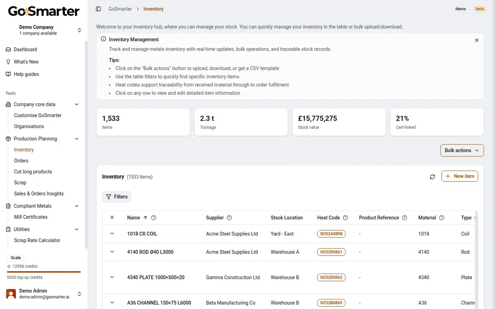Click the GoSmarter breadcrumb link

pyautogui.click(x=120, y=9)
